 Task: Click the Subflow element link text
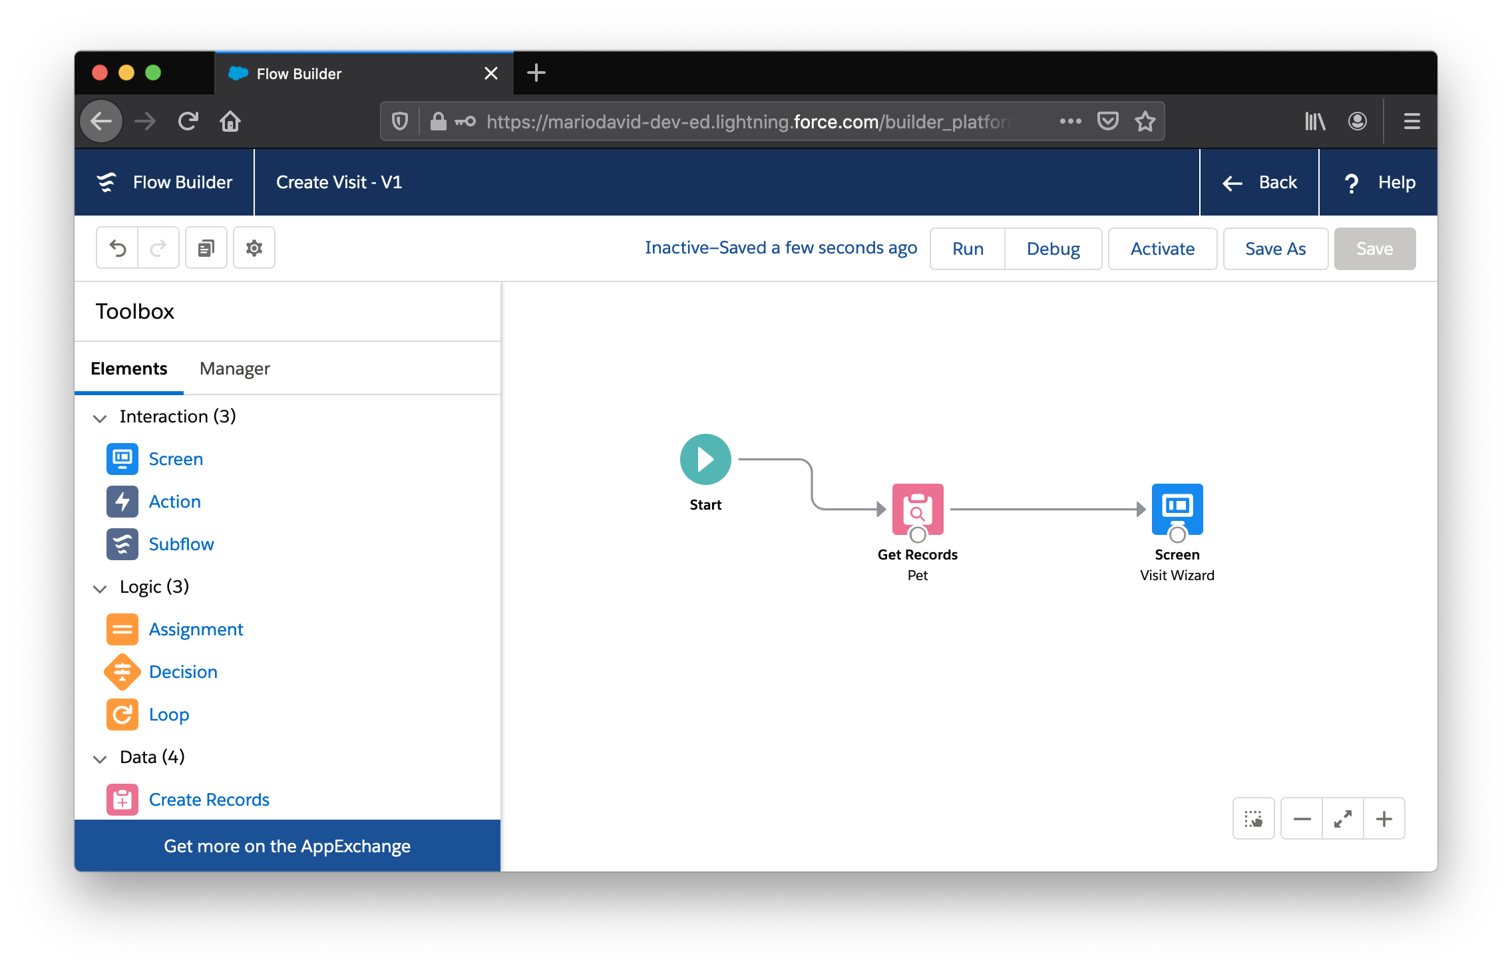tap(181, 544)
